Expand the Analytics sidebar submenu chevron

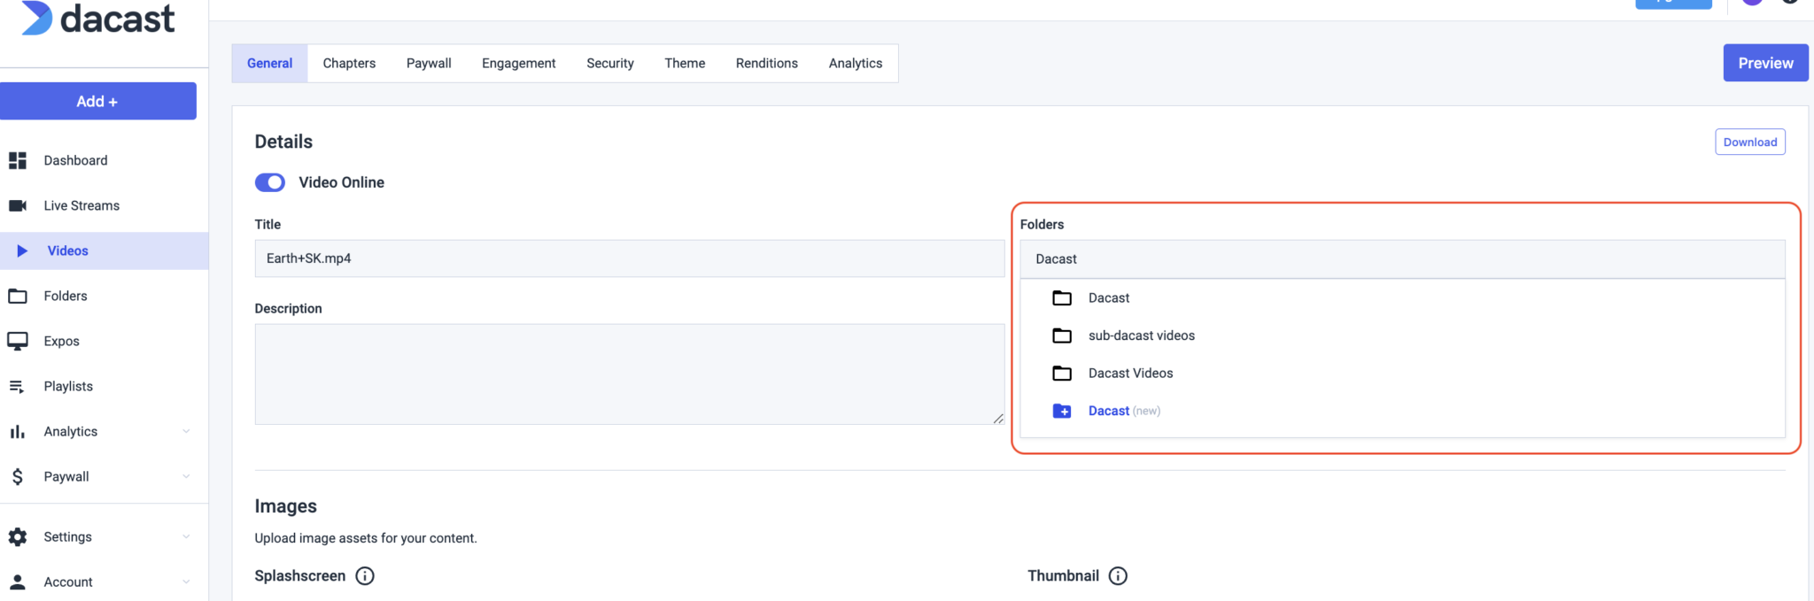click(x=186, y=431)
